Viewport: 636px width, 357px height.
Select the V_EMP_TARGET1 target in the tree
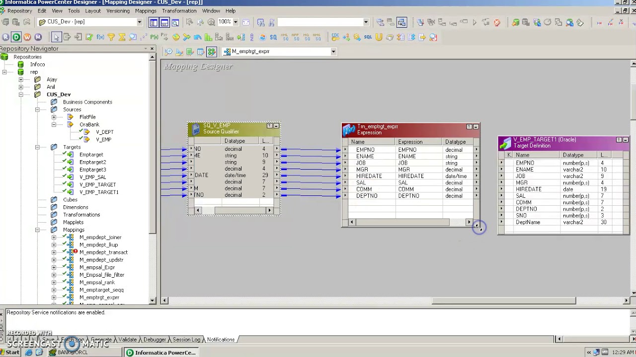tap(99, 192)
